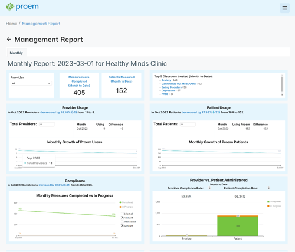The image size is (295, 252).
Task: Click the Monthly Growth of Proem Patients title
Action: tap(218, 142)
